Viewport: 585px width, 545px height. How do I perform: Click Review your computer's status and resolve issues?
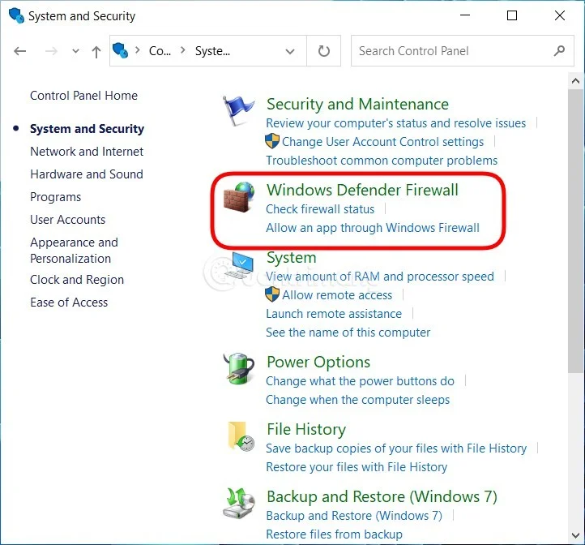pyautogui.click(x=395, y=123)
